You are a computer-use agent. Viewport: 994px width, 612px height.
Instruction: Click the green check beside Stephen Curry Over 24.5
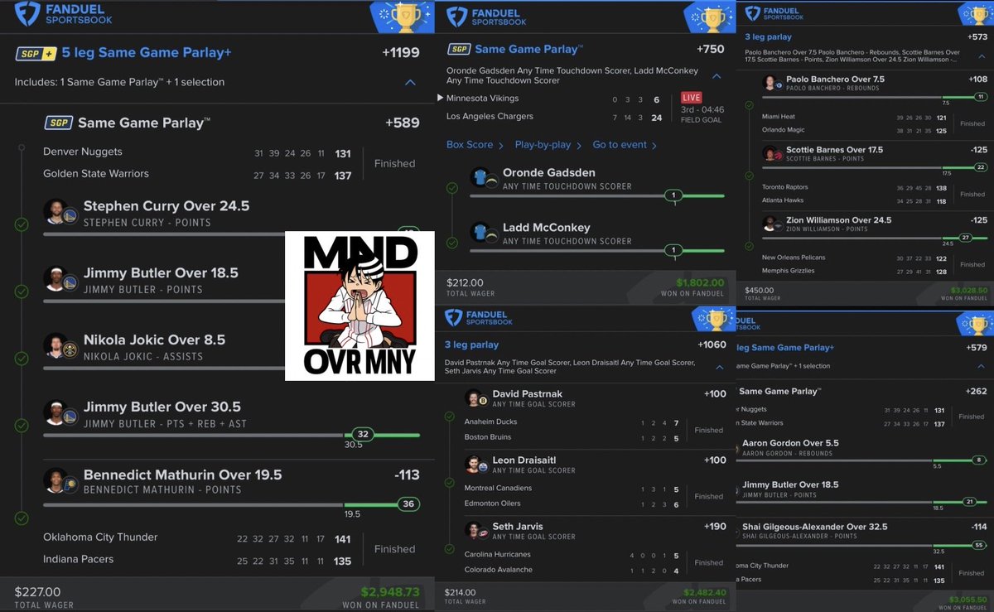pos(22,224)
